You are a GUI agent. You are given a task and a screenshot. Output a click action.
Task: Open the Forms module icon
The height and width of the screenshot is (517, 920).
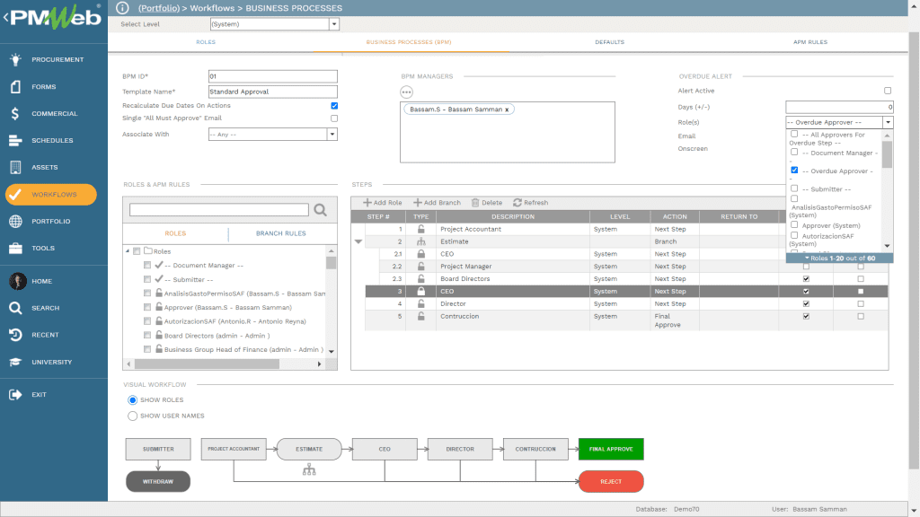[15, 86]
